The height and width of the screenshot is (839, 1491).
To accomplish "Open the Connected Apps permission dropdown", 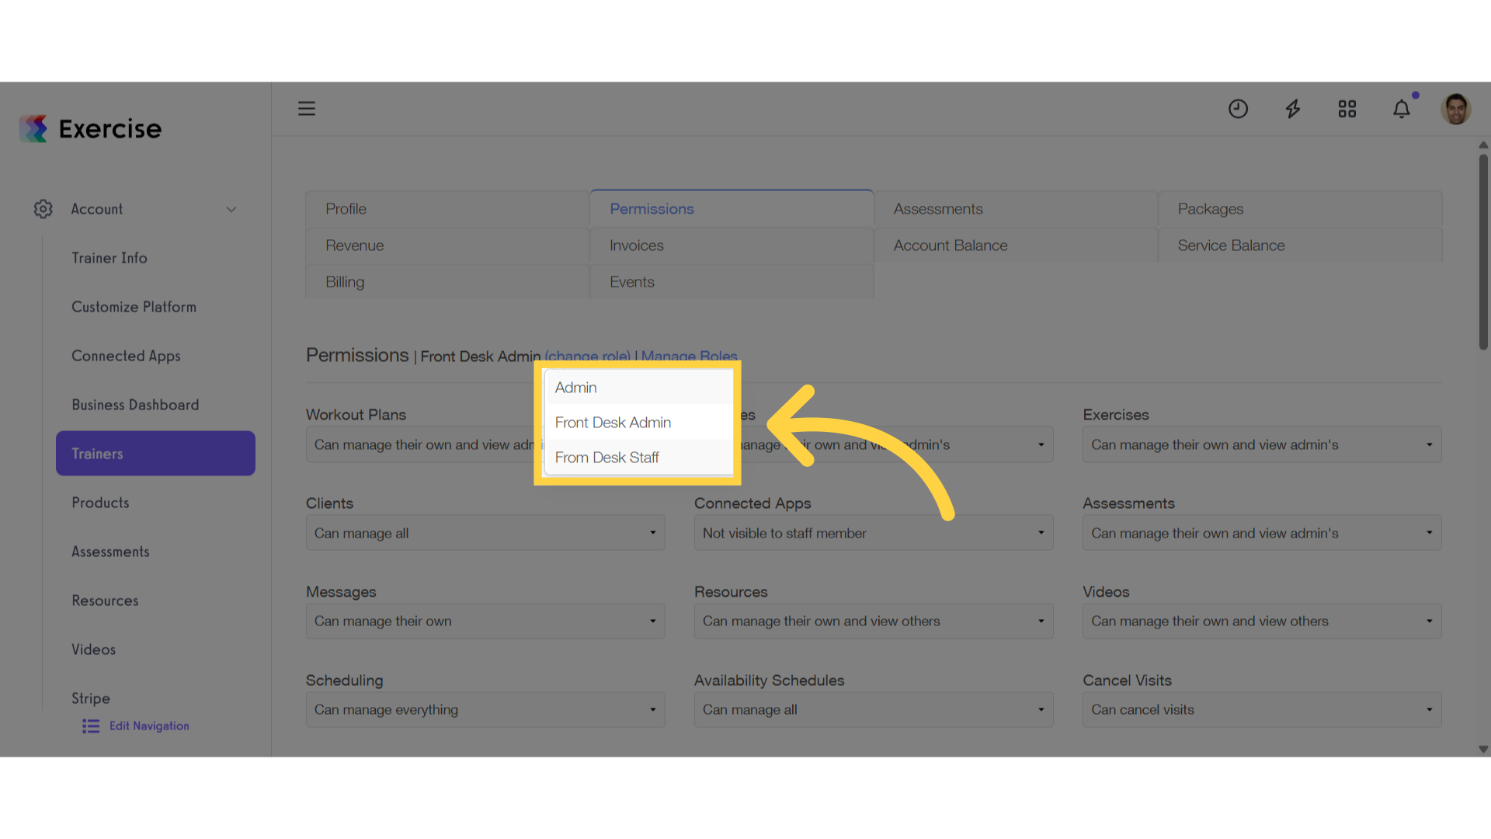I will click(x=874, y=533).
